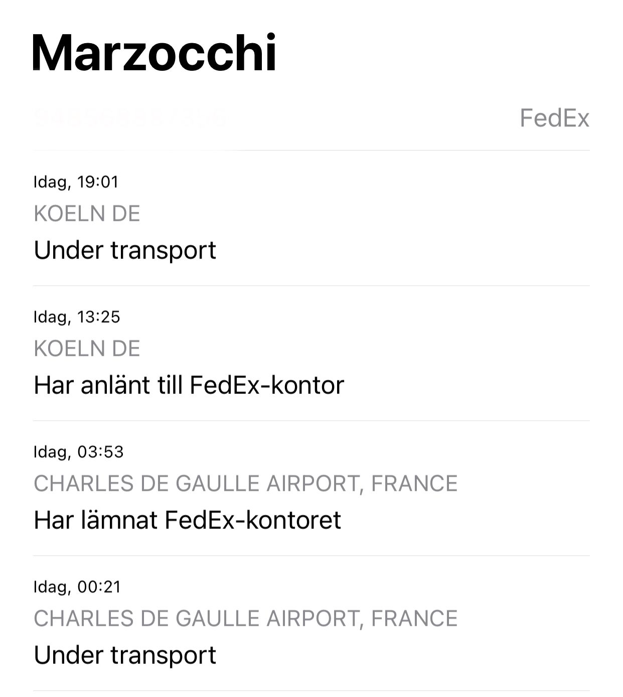Tap the Idag, 03:53 timestamp
The height and width of the screenshot is (697, 623).
pos(78,452)
